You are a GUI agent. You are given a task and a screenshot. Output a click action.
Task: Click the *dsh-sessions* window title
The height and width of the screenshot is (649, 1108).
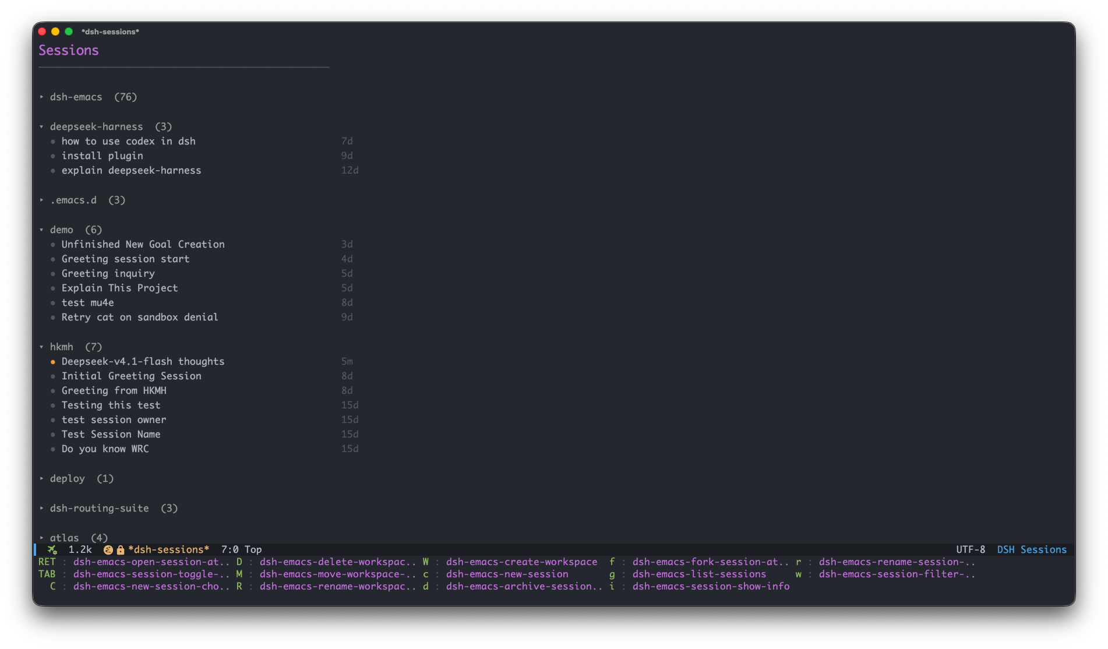(110, 31)
